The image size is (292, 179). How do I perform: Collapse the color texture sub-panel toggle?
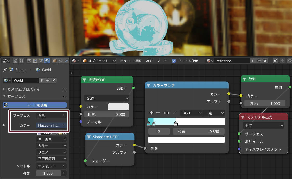click(4, 125)
